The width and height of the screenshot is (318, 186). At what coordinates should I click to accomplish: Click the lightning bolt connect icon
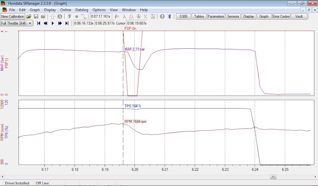tap(69, 17)
